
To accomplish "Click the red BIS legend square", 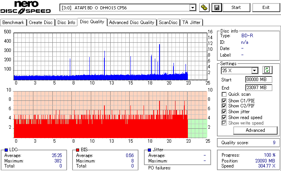I will [x=78, y=150].
